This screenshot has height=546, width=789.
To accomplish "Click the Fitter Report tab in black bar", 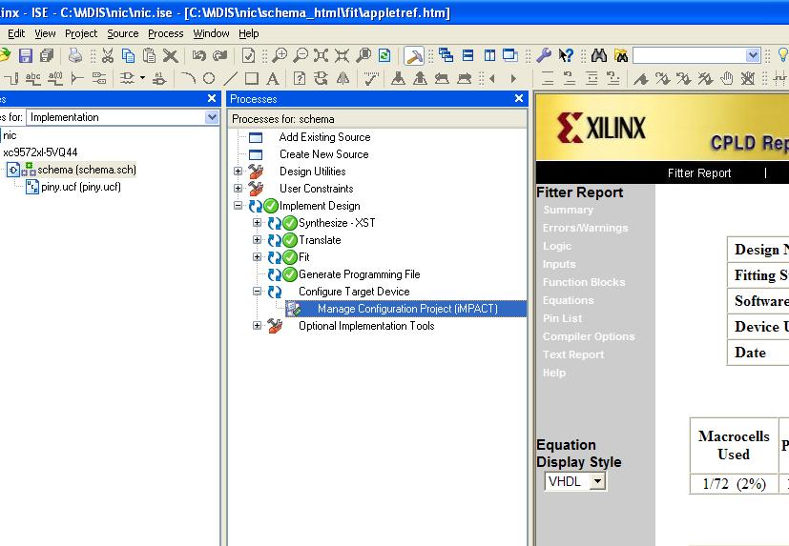I will [x=699, y=173].
